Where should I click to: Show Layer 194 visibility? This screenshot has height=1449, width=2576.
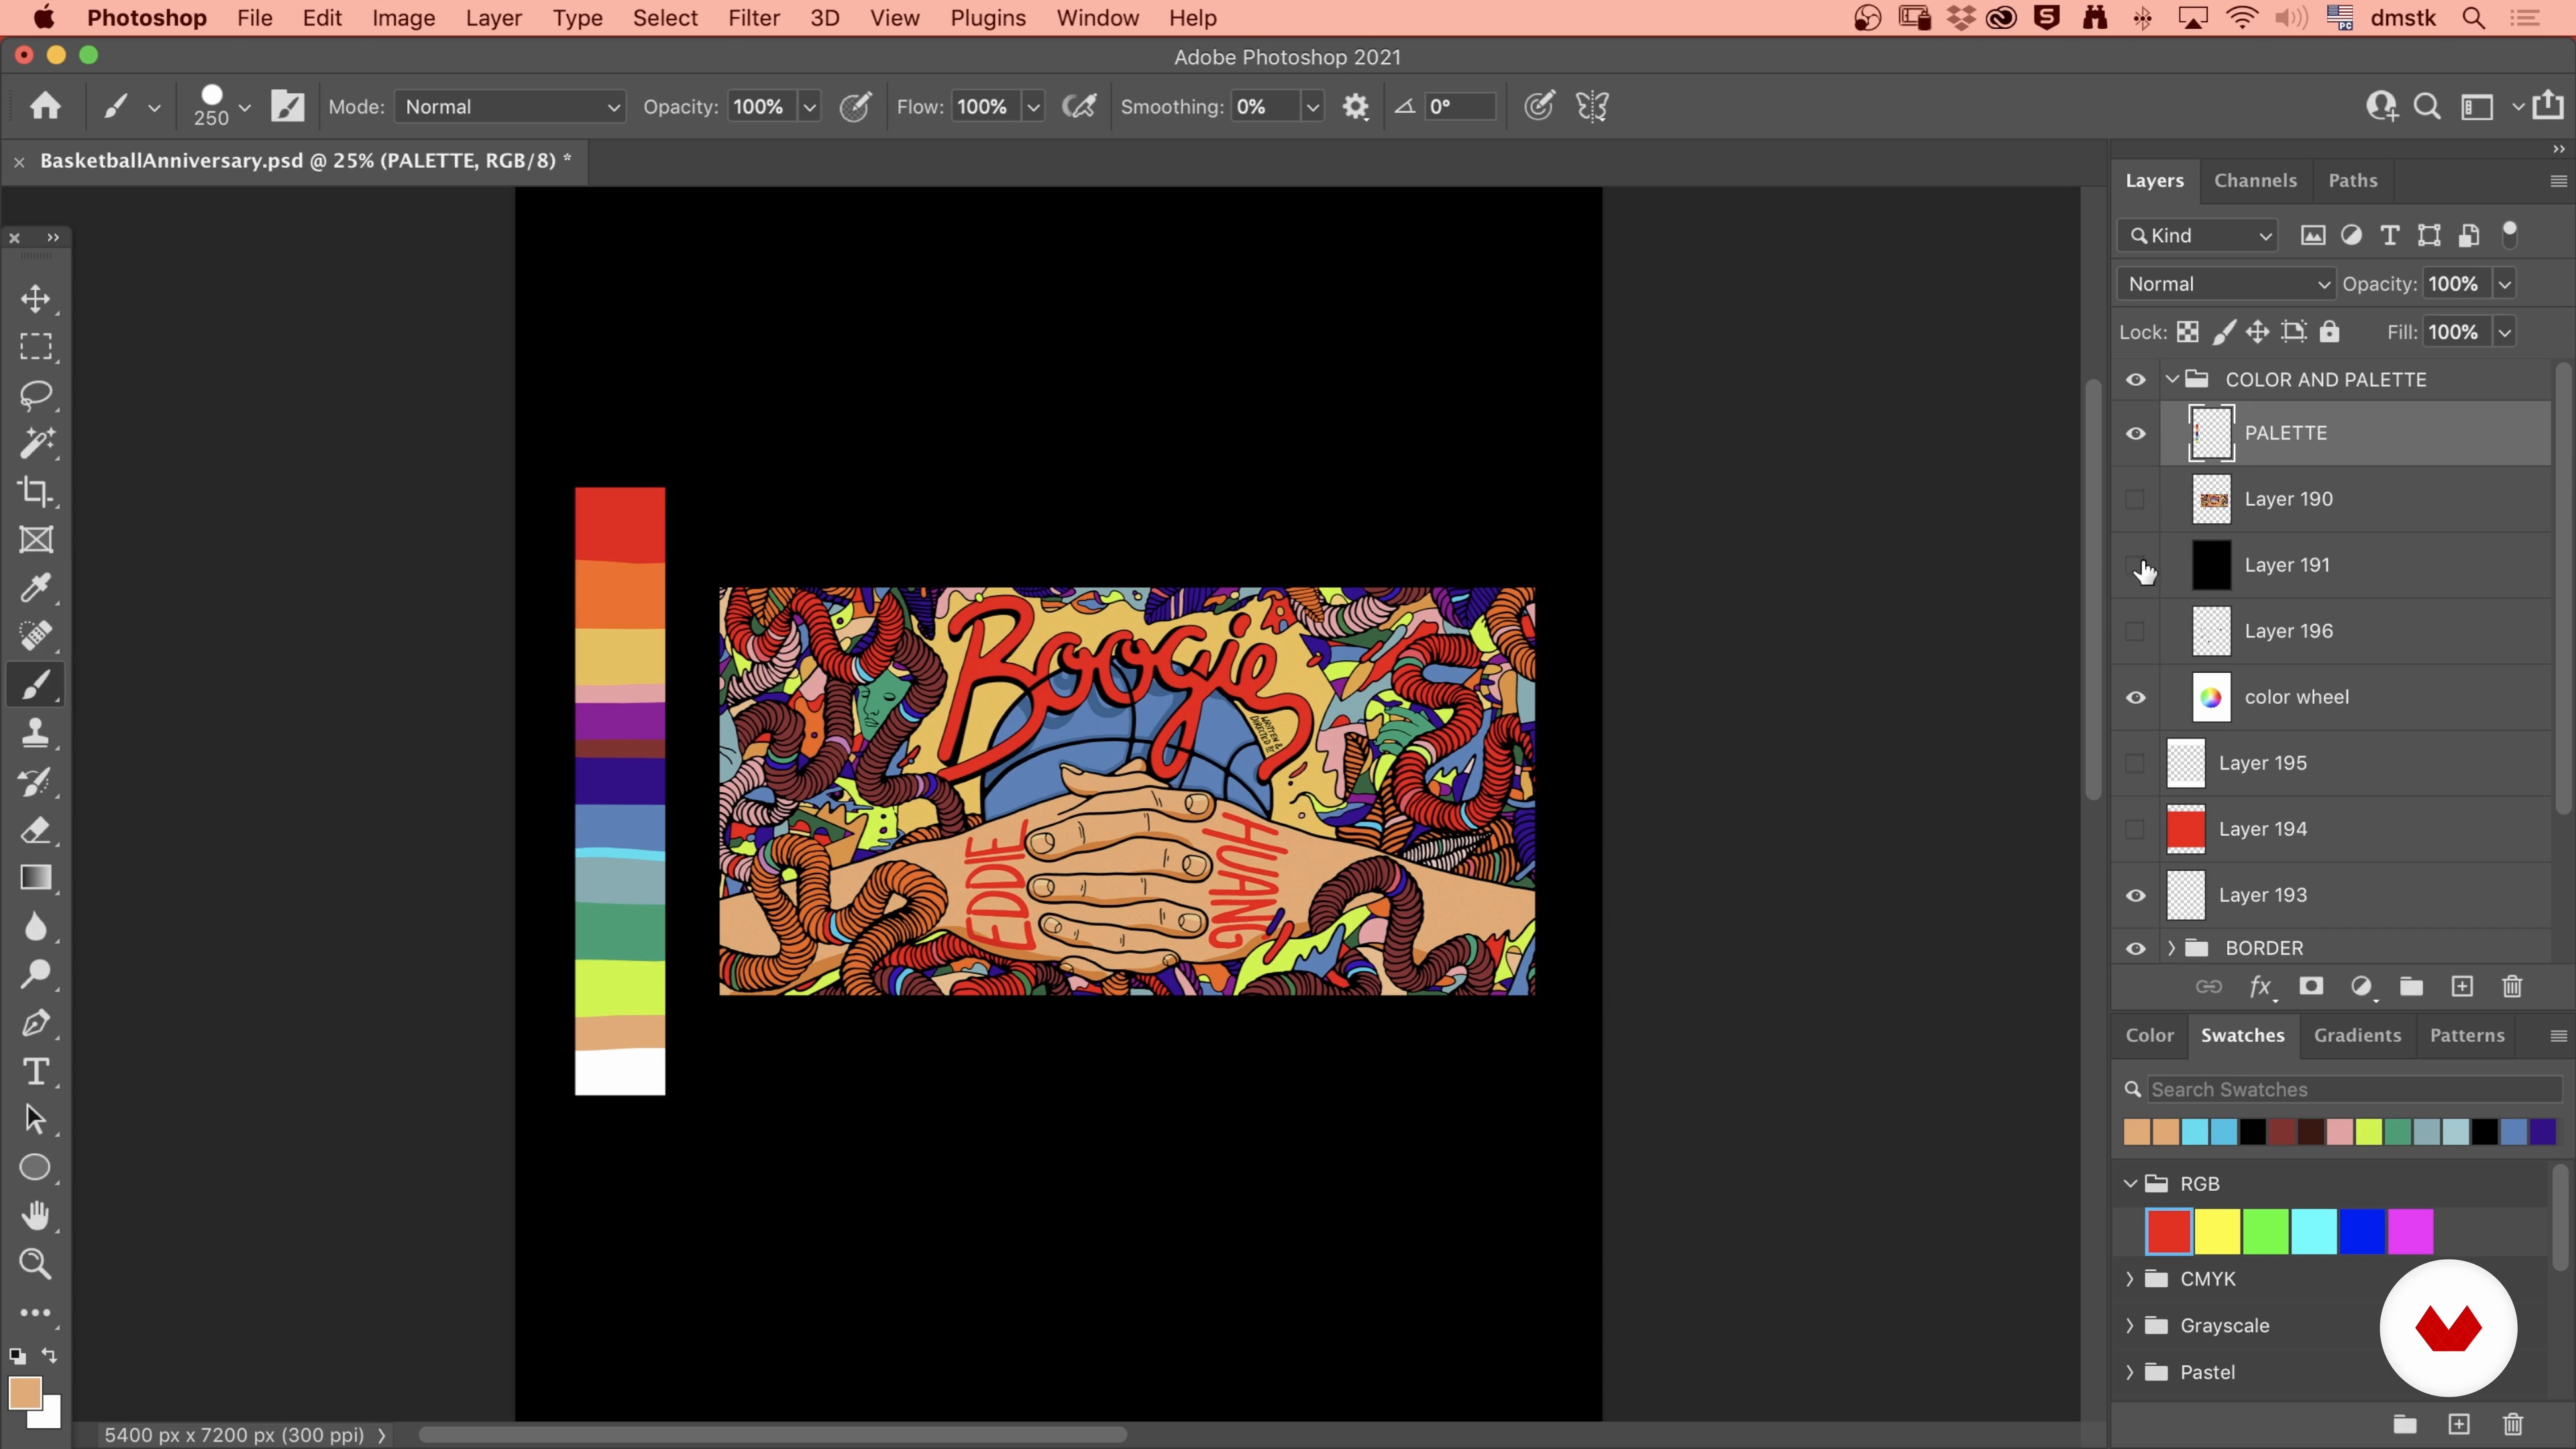tap(2135, 829)
